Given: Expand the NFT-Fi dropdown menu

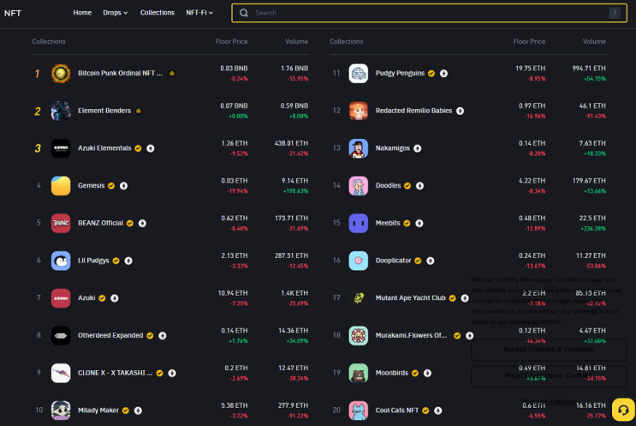Looking at the screenshot, I should [x=199, y=13].
